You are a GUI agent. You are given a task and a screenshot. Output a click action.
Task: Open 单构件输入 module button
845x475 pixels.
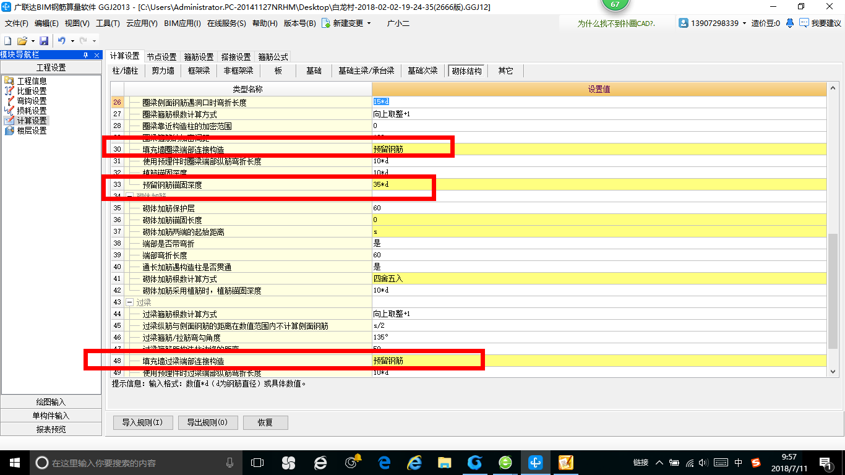pos(51,416)
